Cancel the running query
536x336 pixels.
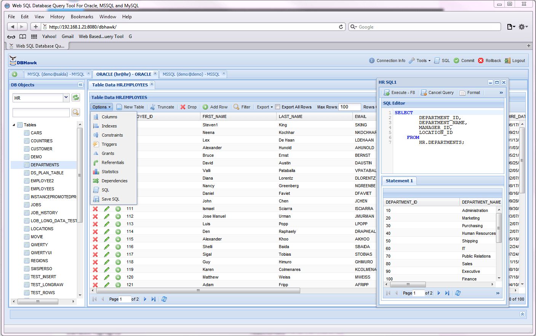tap(437, 92)
